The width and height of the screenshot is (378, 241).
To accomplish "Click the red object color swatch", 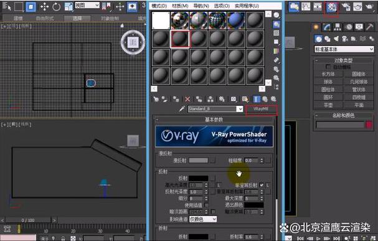I will pyautogui.click(x=369, y=125).
